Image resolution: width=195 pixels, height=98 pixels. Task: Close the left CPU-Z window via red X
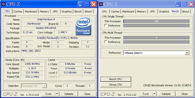pos(94,4)
